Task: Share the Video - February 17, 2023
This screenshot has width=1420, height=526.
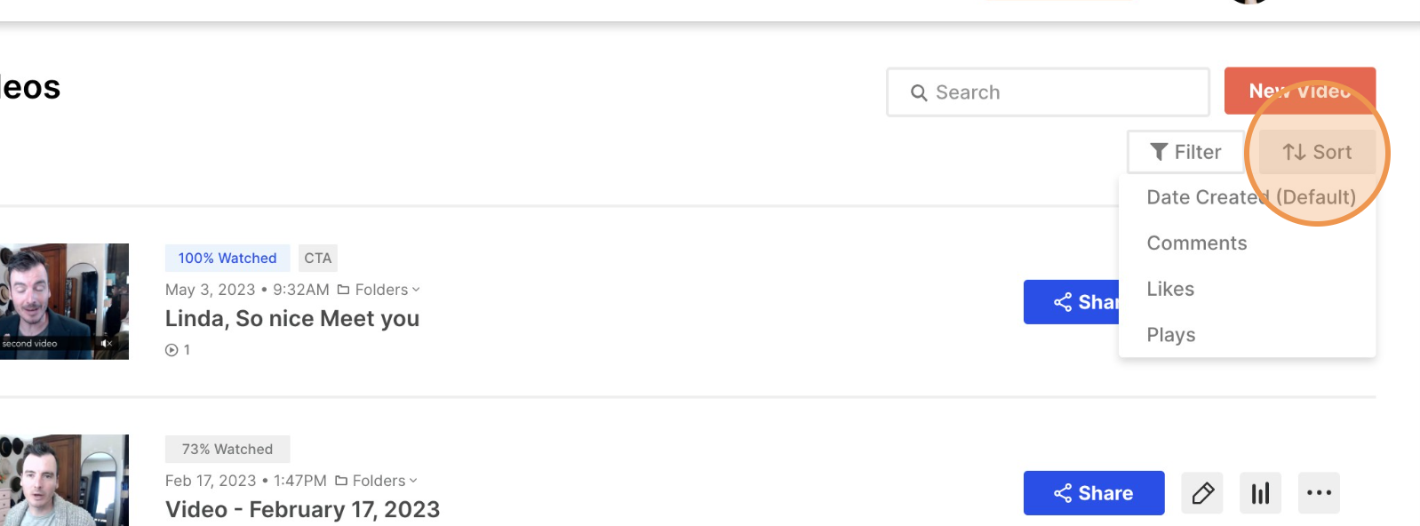Action: click(x=1094, y=493)
